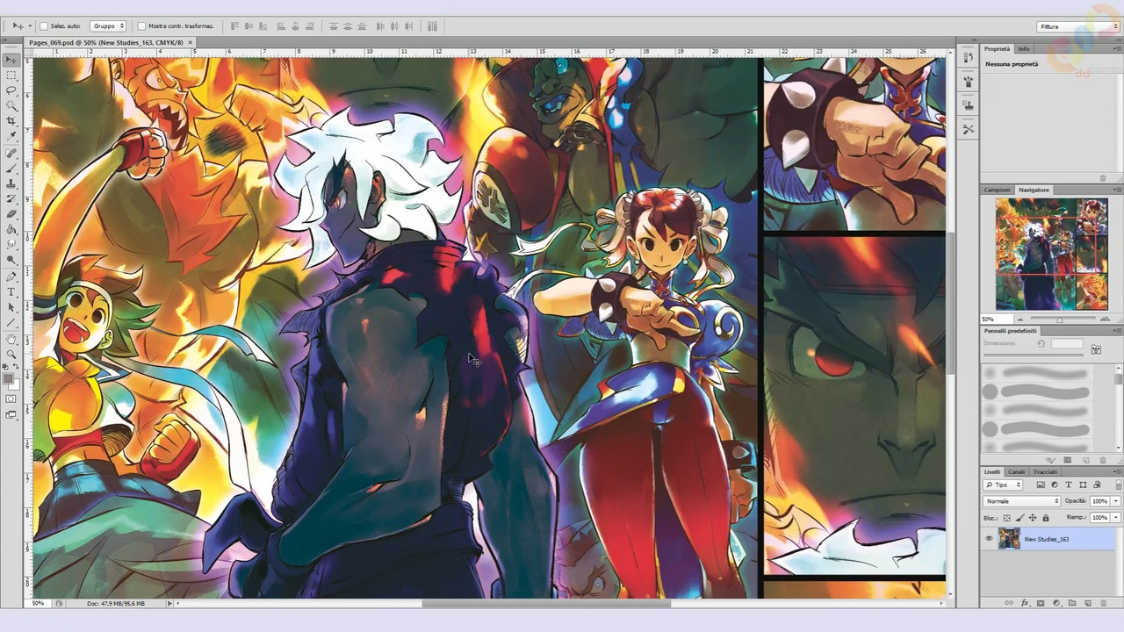Select the Pen tool

(11, 276)
